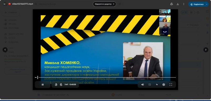Switch Drive to list view layout

coord(184,13)
